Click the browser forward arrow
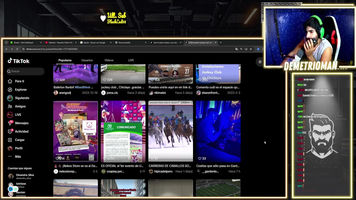Image resolution: width=356 pixels, height=200 pixels. point(12,49)
